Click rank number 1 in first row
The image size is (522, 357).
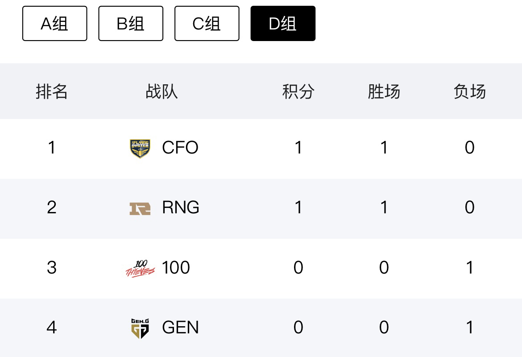52,148
